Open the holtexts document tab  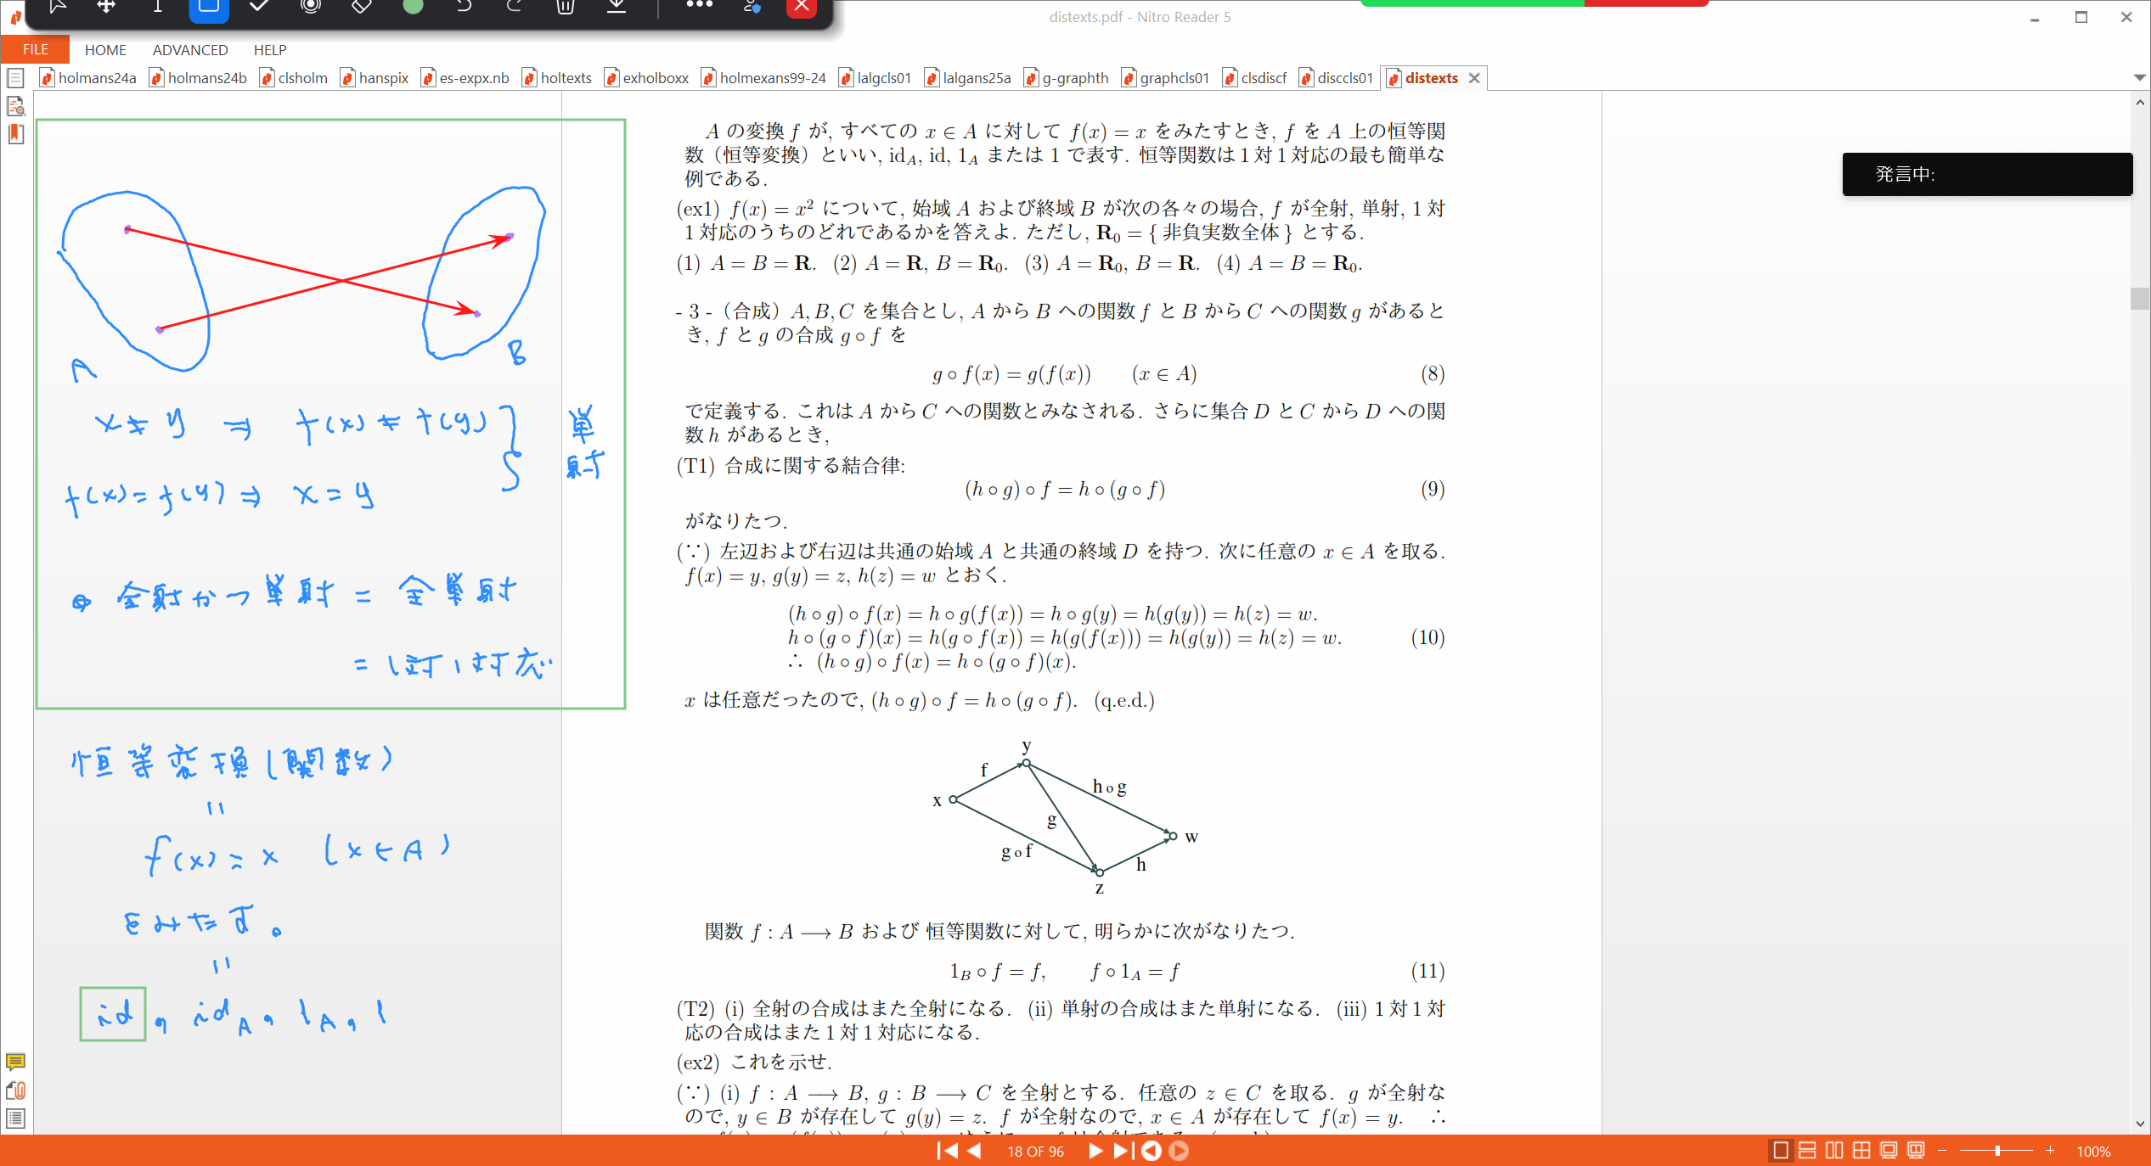(x=557, y=78)
